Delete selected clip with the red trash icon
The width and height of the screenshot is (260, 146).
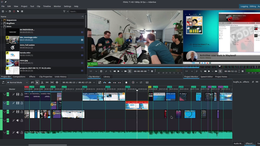14,11
